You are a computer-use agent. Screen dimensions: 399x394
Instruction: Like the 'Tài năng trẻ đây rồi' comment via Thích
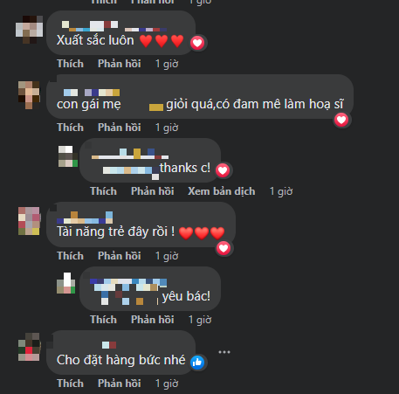(x=70, y=256)
